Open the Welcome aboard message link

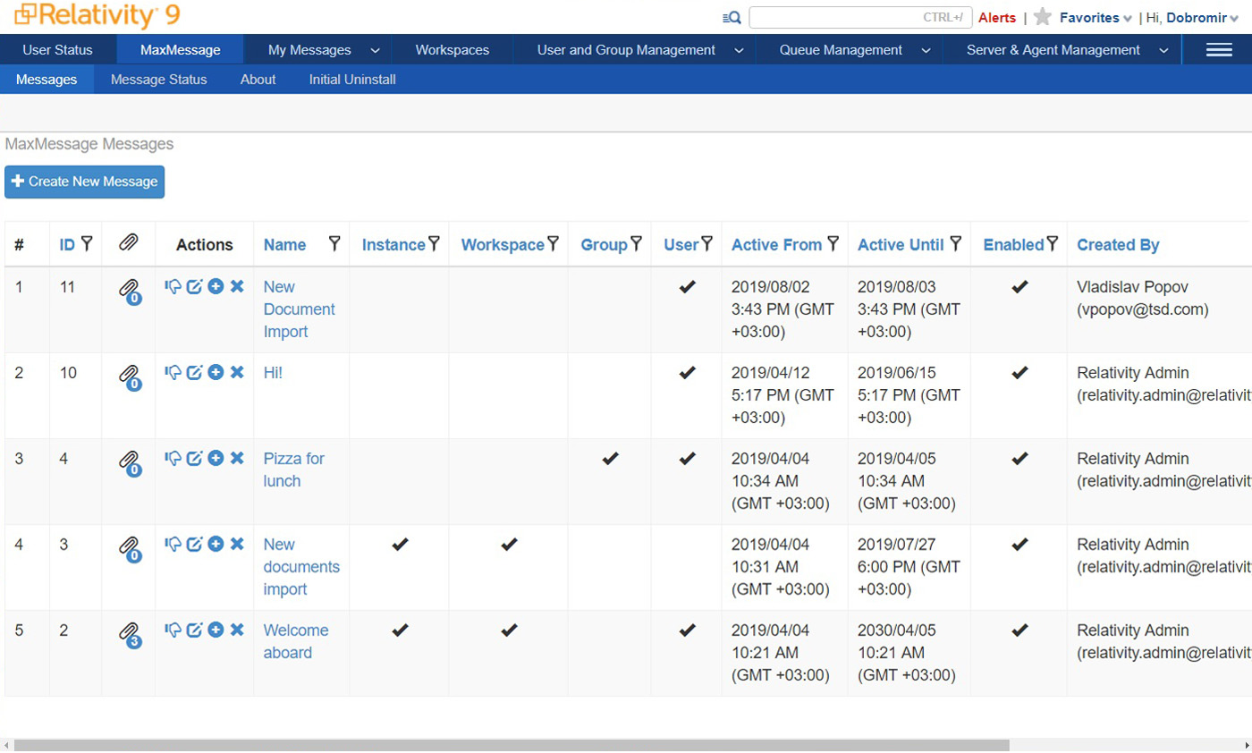click(296, 641)
